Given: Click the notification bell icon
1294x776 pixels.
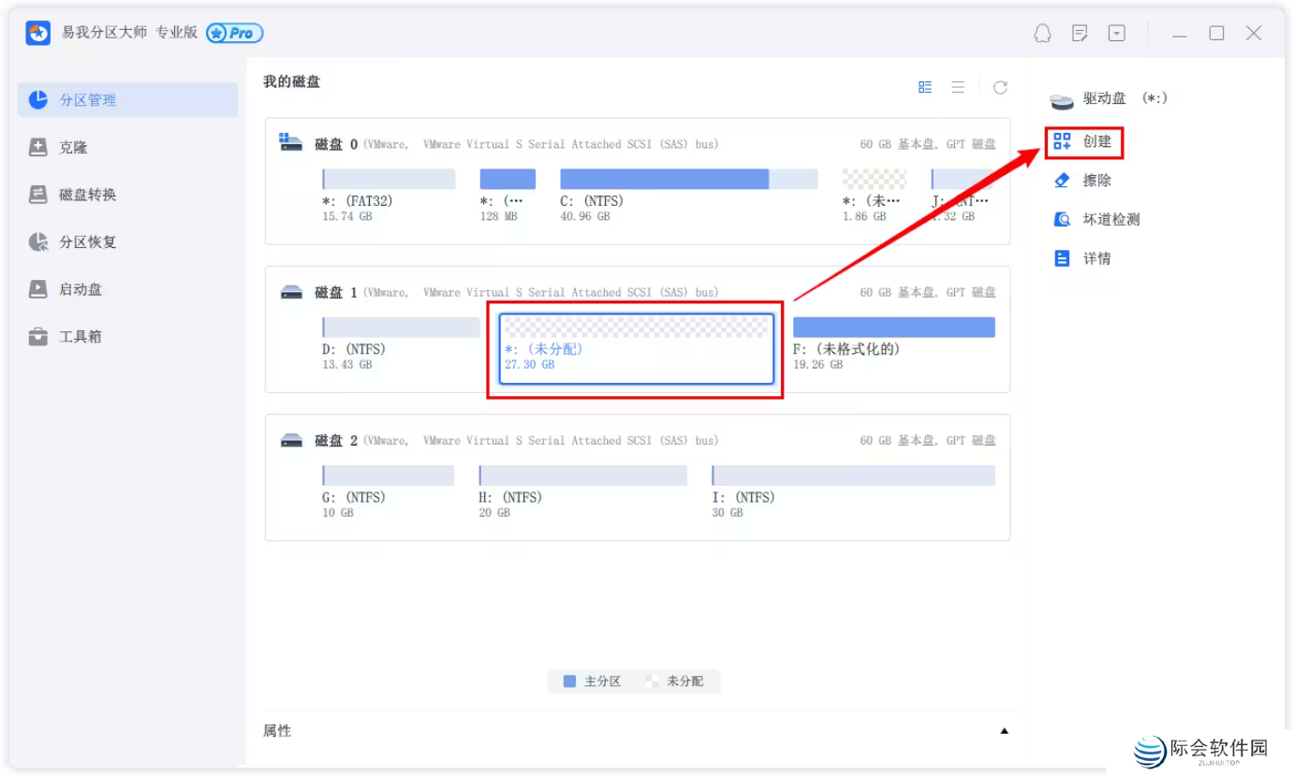Looking at the screenshot, I should (1042, 34).
